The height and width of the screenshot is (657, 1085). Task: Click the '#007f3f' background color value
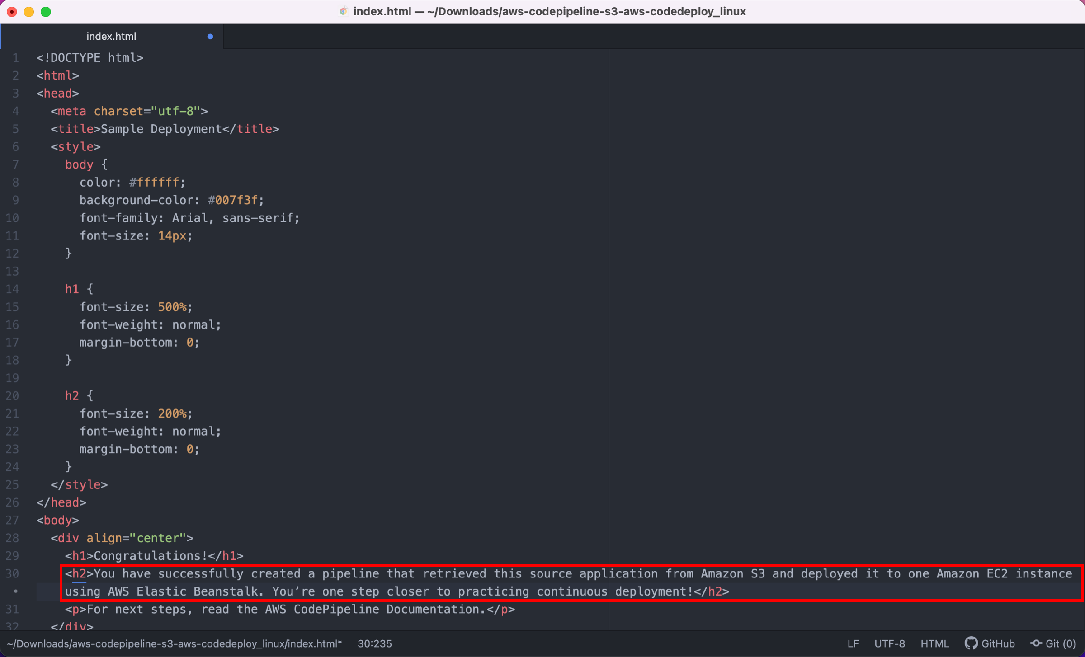(233, 200)
